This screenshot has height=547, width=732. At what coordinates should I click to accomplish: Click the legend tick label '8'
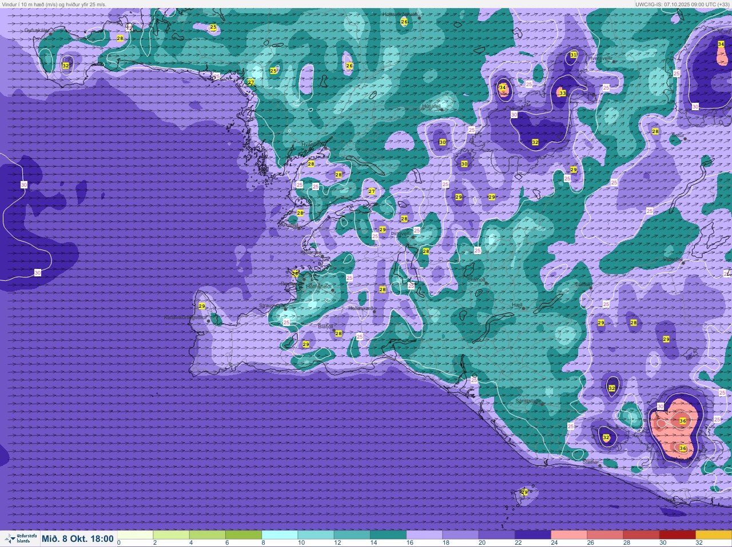(x=263, y=542)
